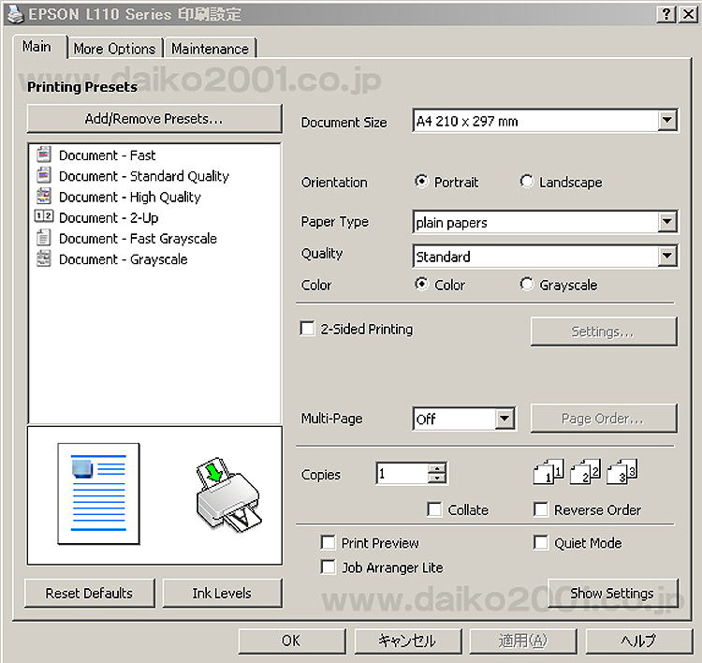This screenshot has height=663, width=702.
Task: Click the Document - Fast preset icon
Action: click(43, 155)
